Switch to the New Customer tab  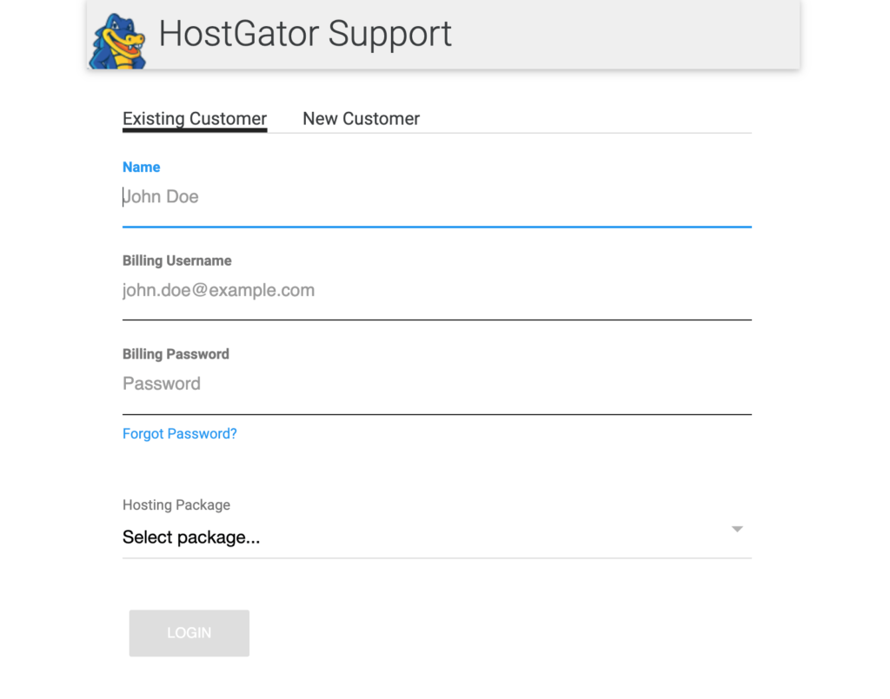click(361, 119)
